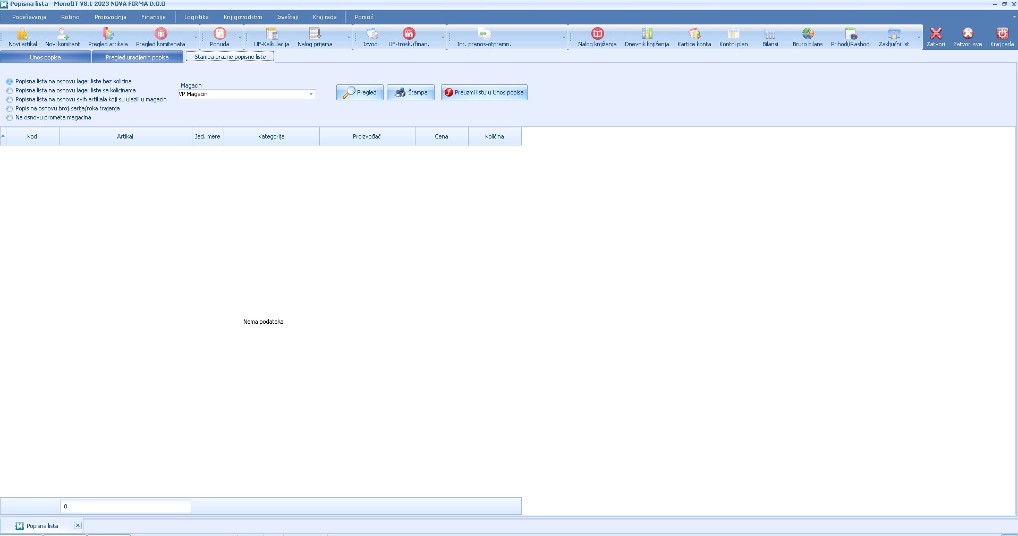
Task: Open the Robno menu
Action: point(70,17)
